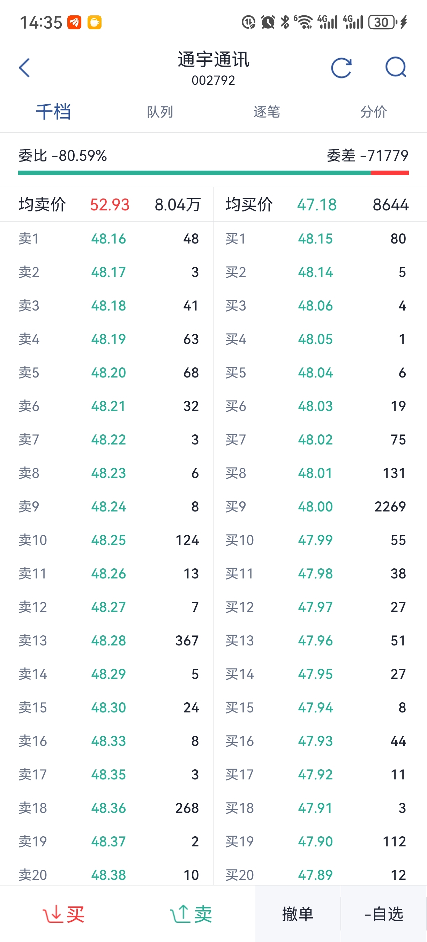
Task: Tap the Bluetooth status icon
Action: pyautogui.click(x=284, y=22)
